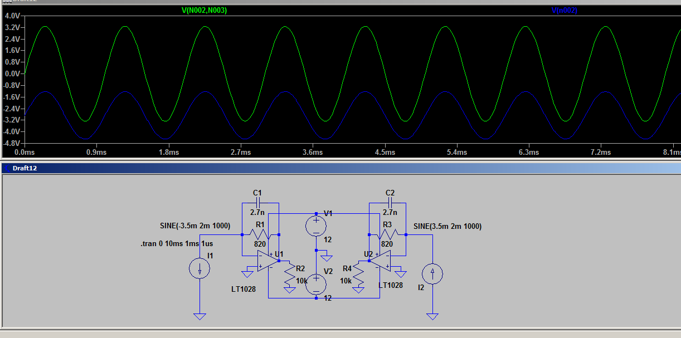Select resistor R4 zigzag symbol
This screenshot has width=681, height=338.
(358, 273)
